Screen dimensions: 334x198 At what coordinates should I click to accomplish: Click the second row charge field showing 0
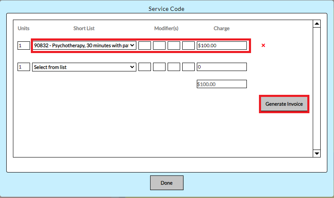tap(221, 67)
